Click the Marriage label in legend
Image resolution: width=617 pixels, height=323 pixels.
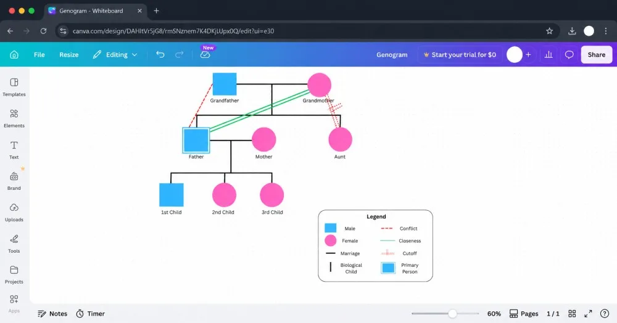350,253
